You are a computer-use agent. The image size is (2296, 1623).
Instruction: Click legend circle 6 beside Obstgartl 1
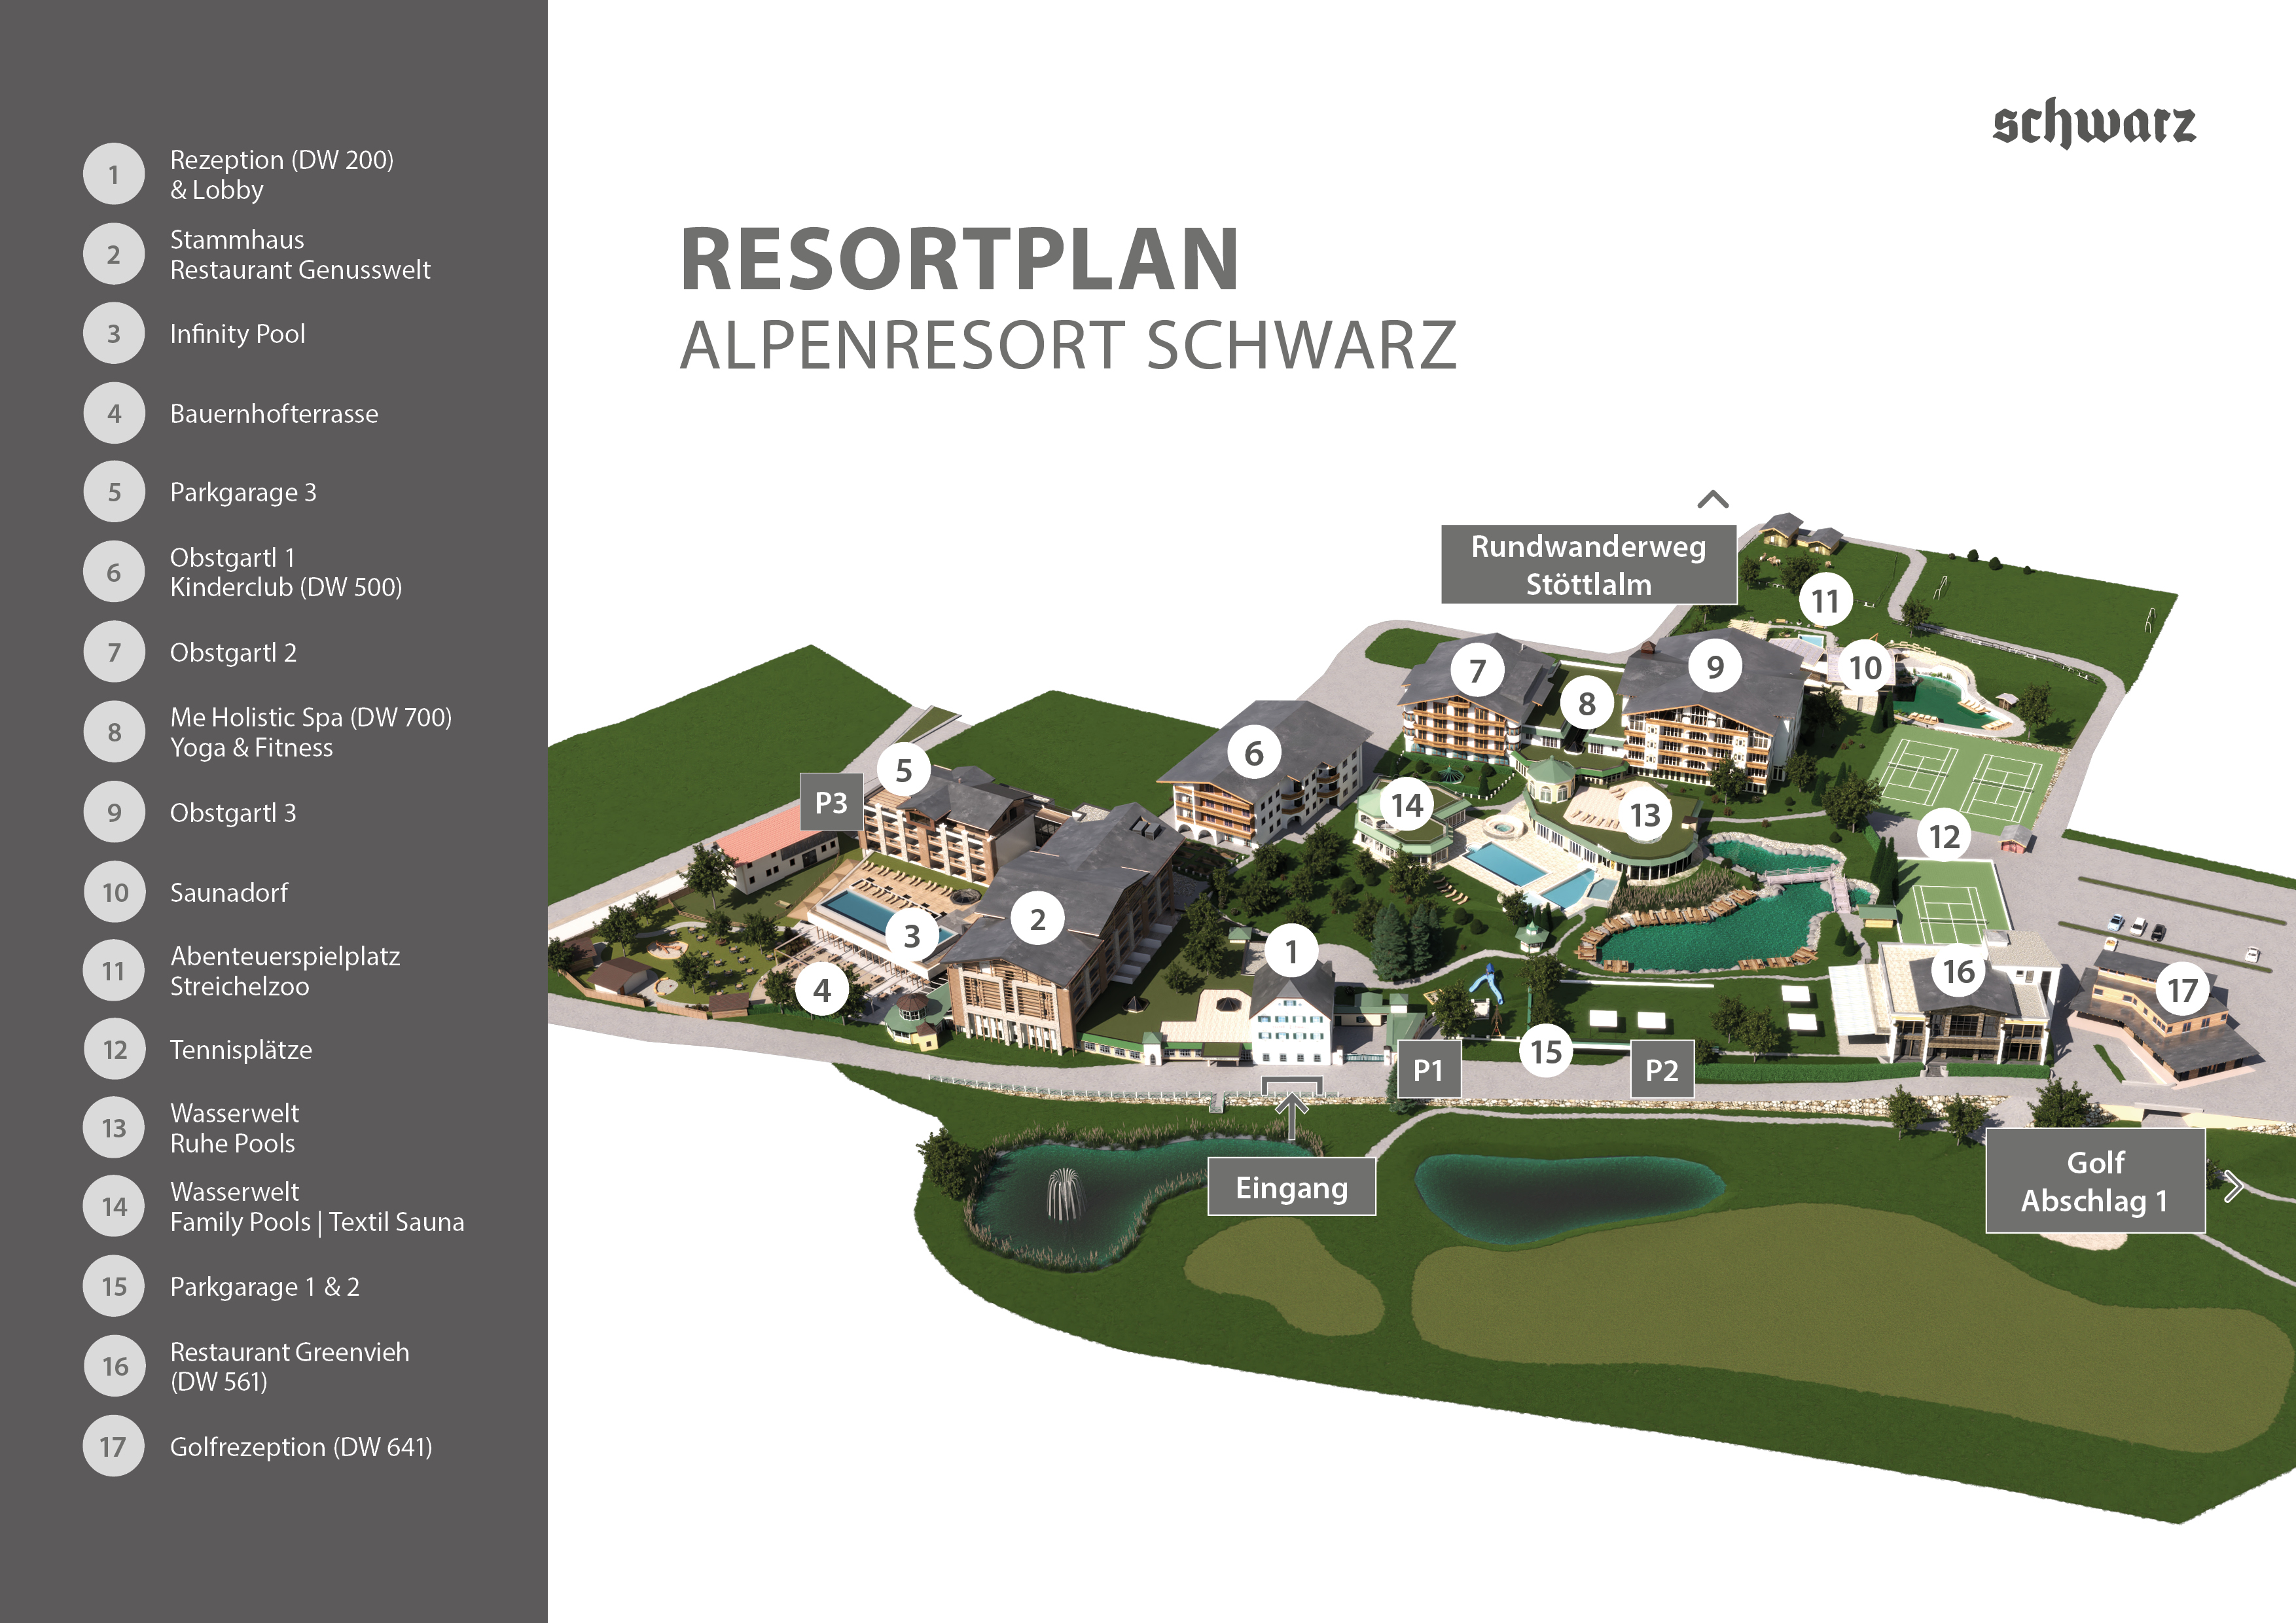click(x=114, y=572)
